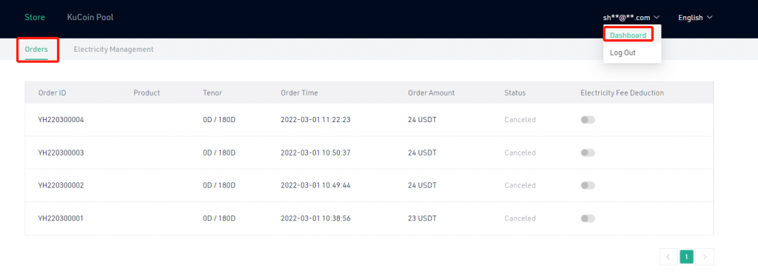Open the English language dropdown

point(695,17)
